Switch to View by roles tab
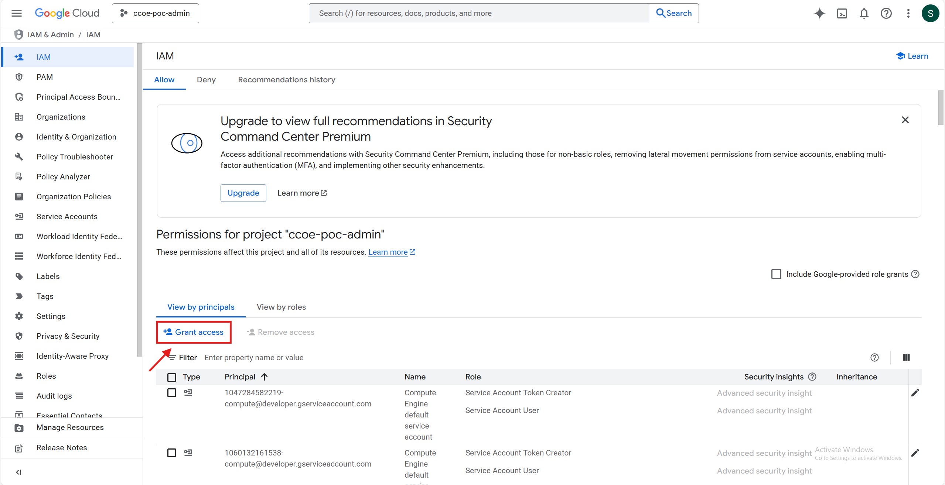Image resolution: width=945 pixels, height=485 pixels. point(281,307)
